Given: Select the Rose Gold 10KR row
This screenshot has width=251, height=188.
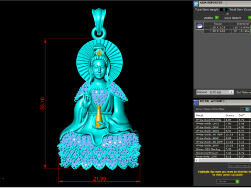Looking at the screenshot, I should (223, 157).
